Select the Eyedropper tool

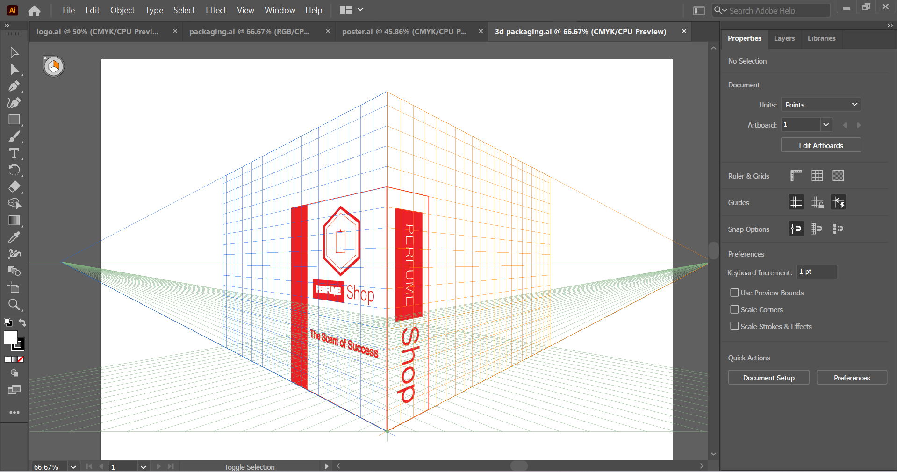click(14, 237)
